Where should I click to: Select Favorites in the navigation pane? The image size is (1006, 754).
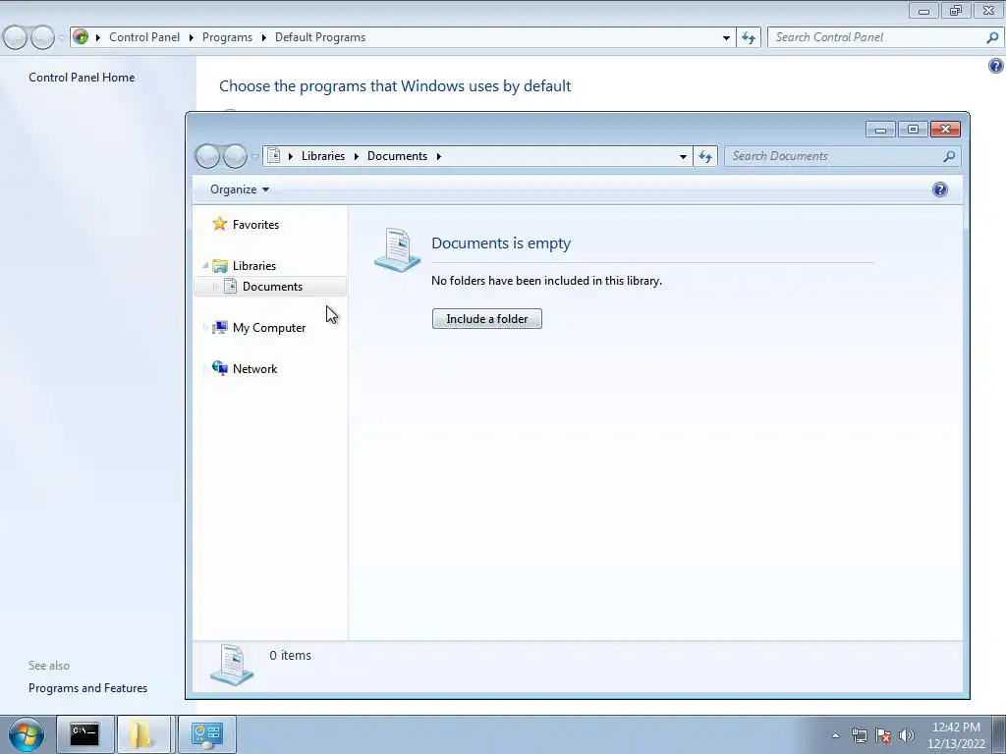coord(255,225)
